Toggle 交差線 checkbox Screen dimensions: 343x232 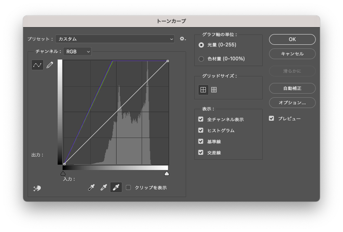201,152
